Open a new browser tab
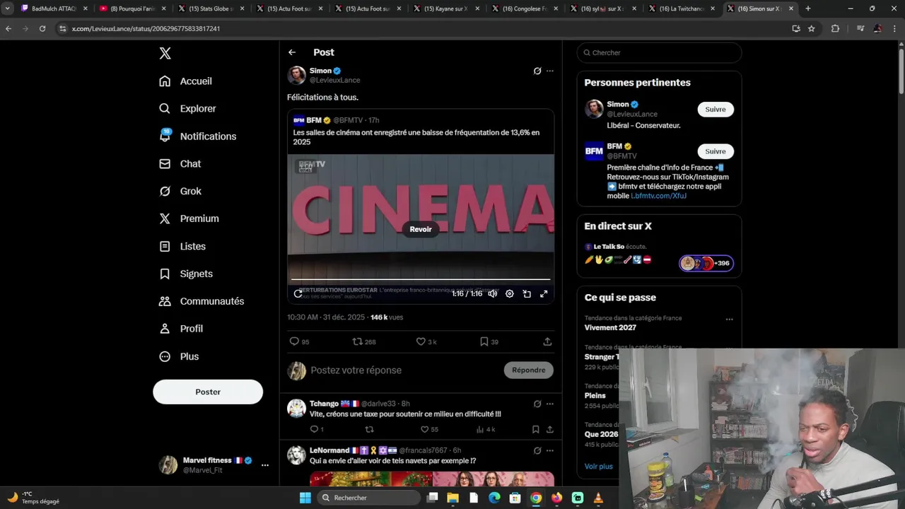 808,8
